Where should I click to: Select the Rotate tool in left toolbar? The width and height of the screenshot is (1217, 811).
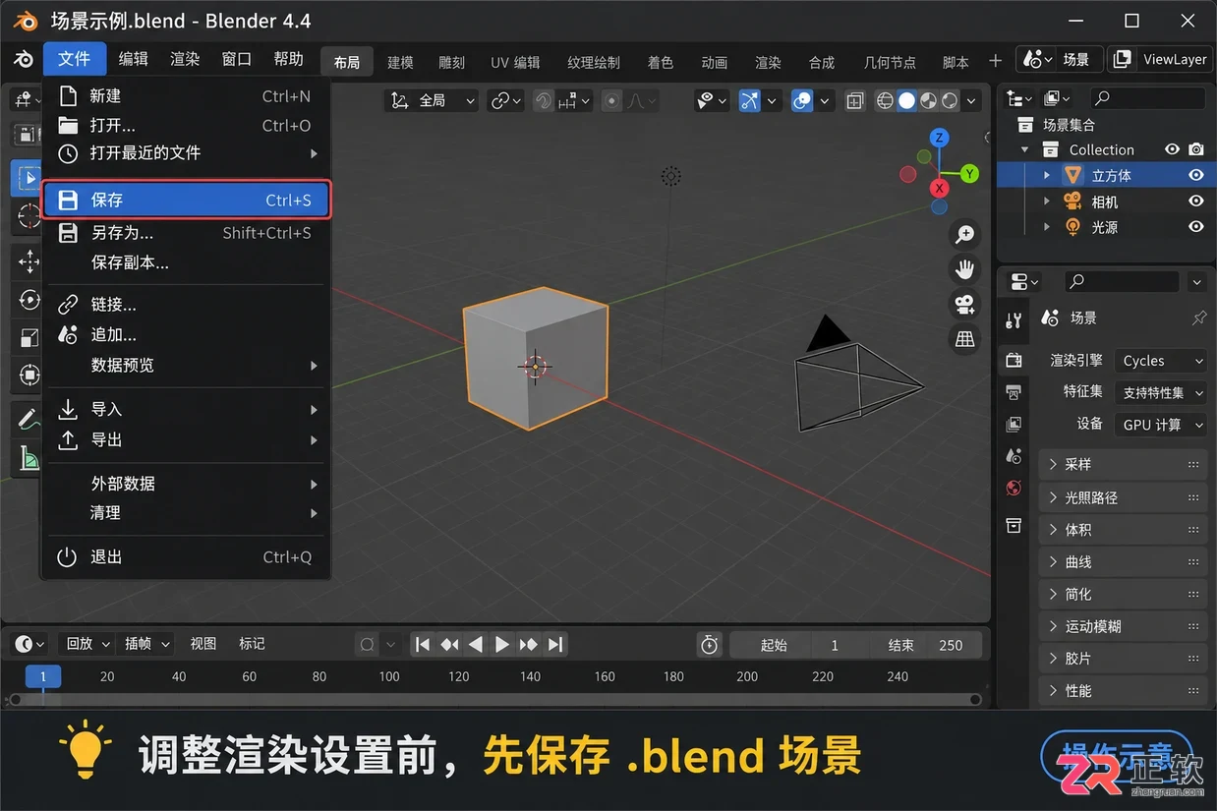28,299
